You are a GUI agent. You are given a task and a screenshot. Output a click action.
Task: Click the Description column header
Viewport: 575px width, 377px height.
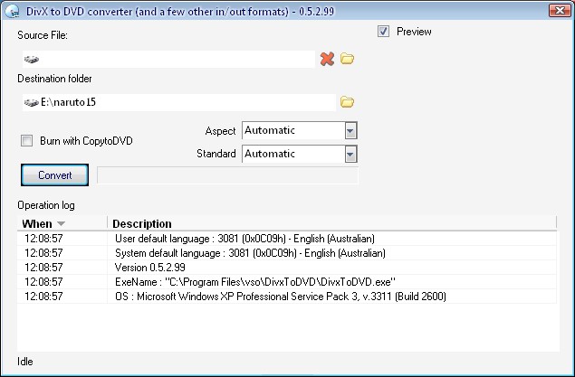pyautogui.click(x=331, y=223)
